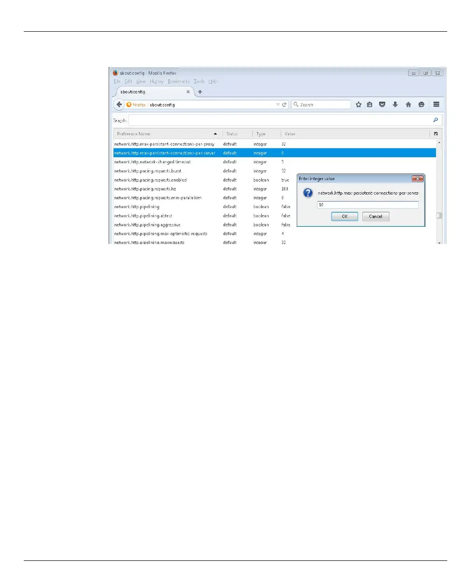Open a new tab with plus button
The width and height of the screenshot is (471, 587).
point(200,92)
